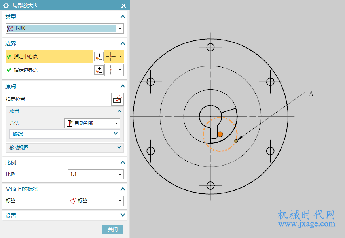Expand the 移动视图 subsection

click(119, 147)
